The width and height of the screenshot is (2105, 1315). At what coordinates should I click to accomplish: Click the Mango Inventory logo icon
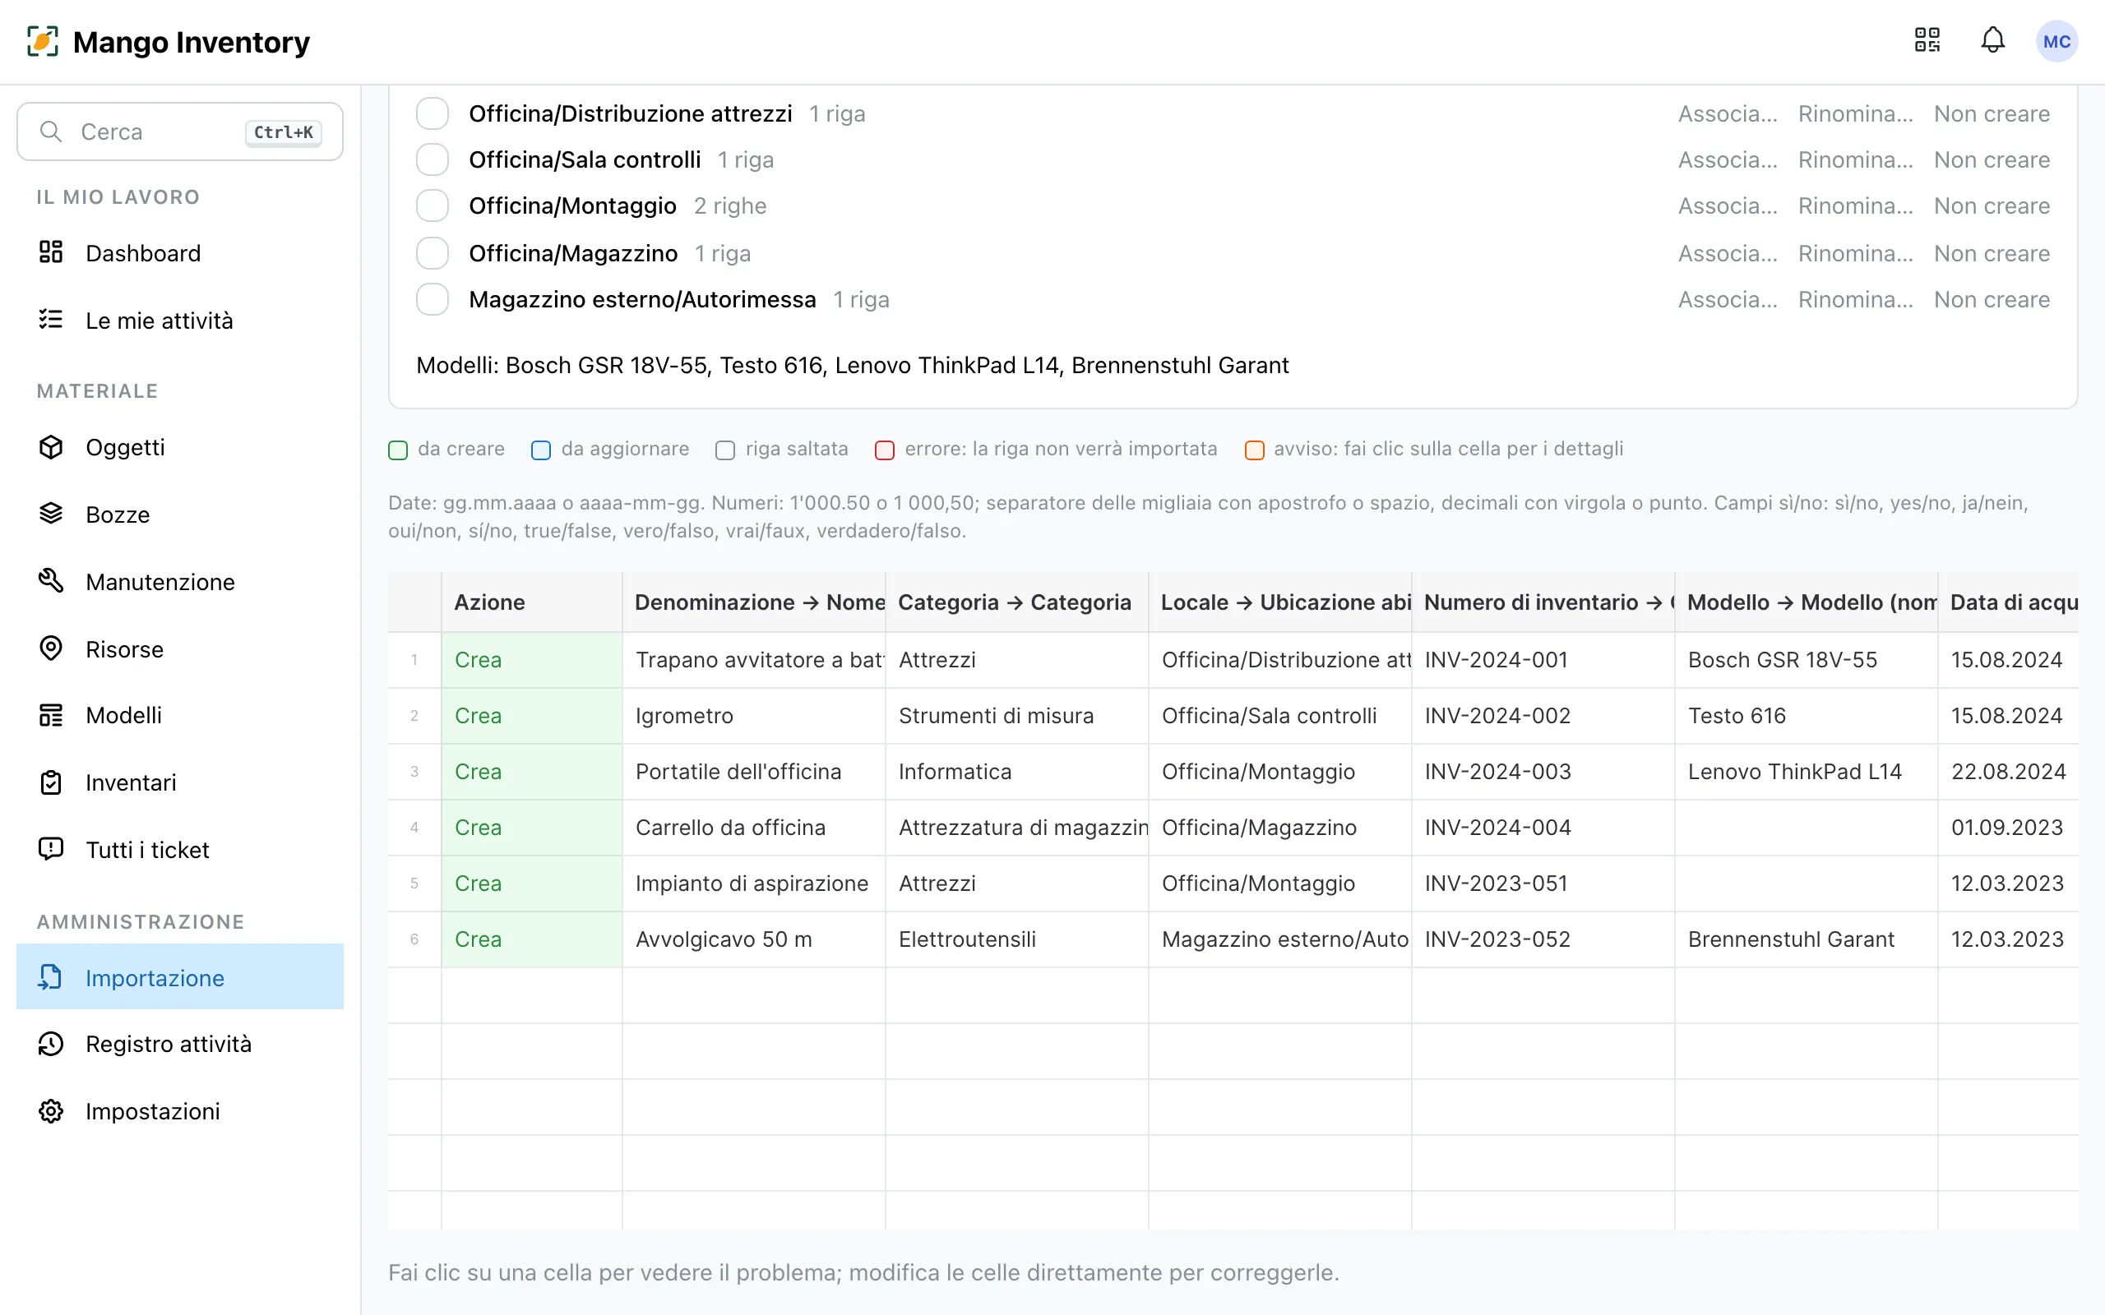tap(43, 41)
